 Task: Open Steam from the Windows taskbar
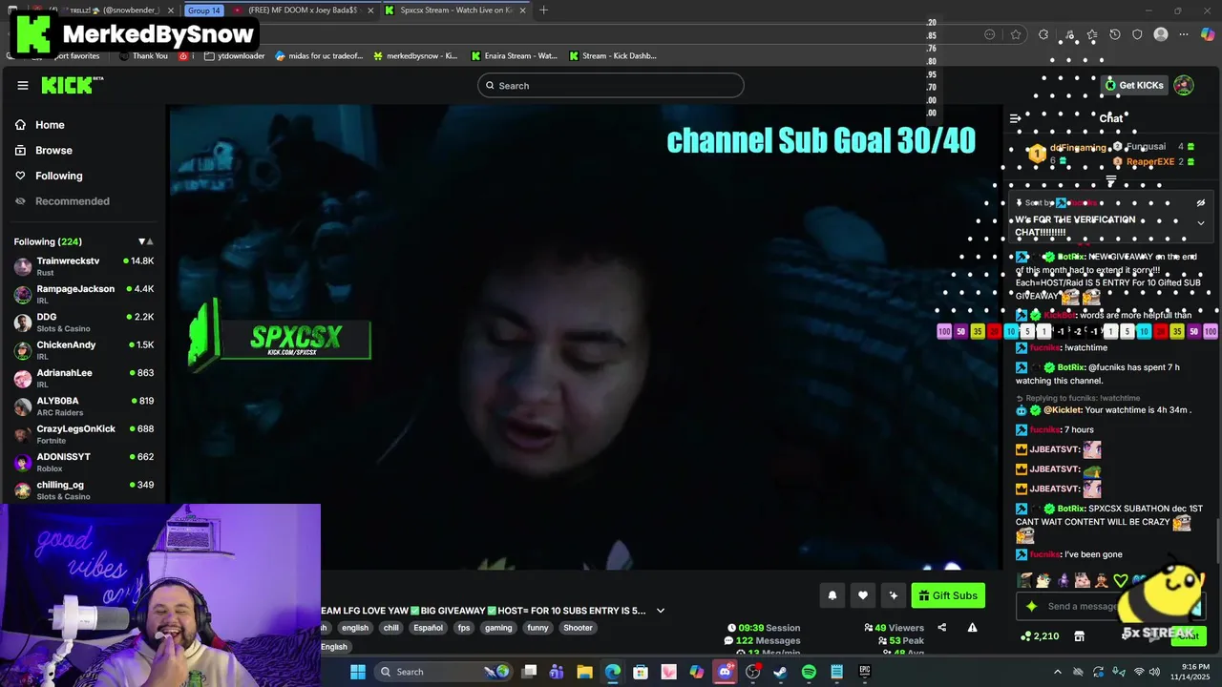pos(780,672)
